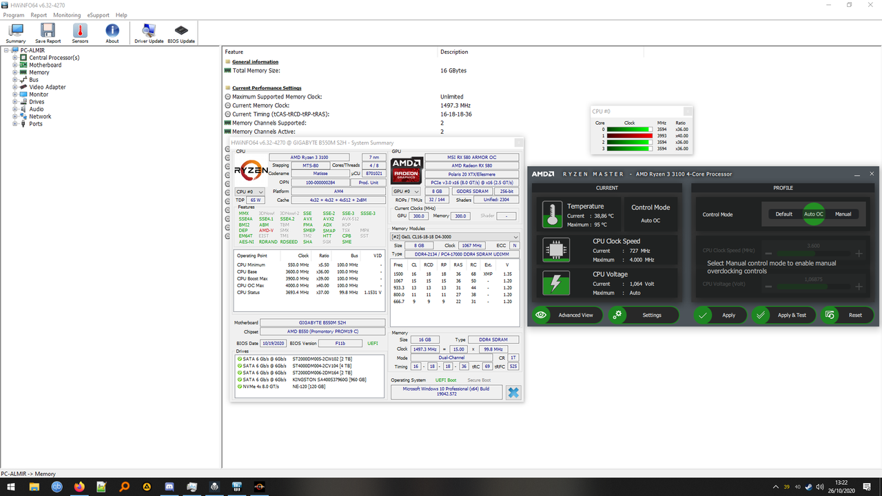The width and height of the screenshot is (882, 496).
Task: Open the Summary toolbar icon
Action: point(15,32)
